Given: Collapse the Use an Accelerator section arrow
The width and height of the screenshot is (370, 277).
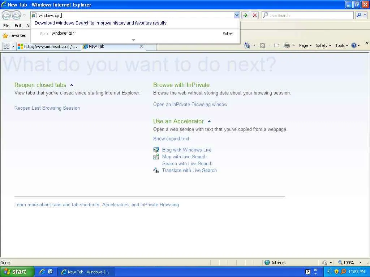Looking at the screenshot, I should coord(209,122).
